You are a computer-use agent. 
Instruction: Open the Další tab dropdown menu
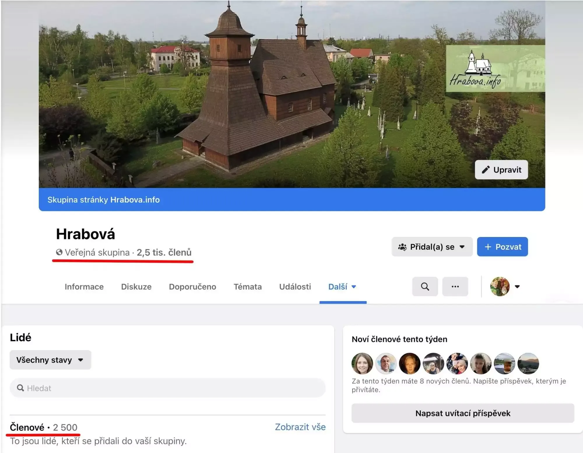click(x=343, y=287)
